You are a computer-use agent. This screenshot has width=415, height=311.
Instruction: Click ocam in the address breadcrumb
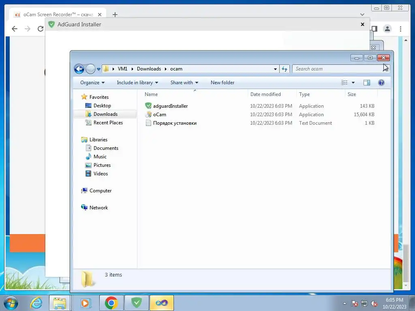tap(176, 69)
